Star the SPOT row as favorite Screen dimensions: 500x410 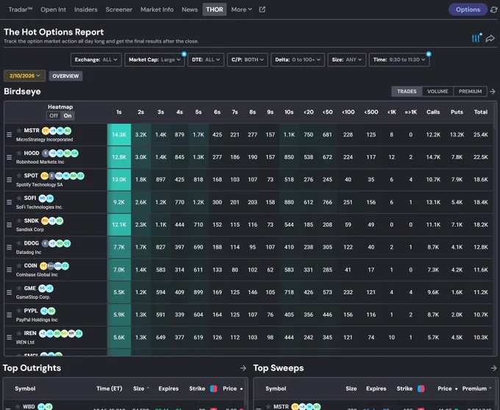pos(19,176)
